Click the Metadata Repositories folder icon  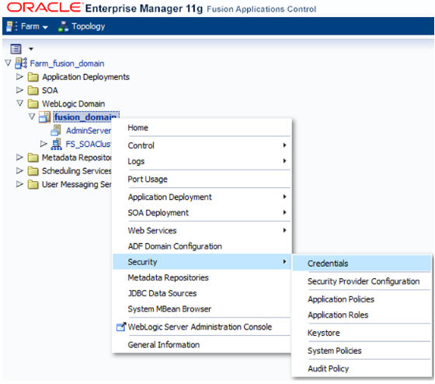pyautogui.click(x=33, y=158)
